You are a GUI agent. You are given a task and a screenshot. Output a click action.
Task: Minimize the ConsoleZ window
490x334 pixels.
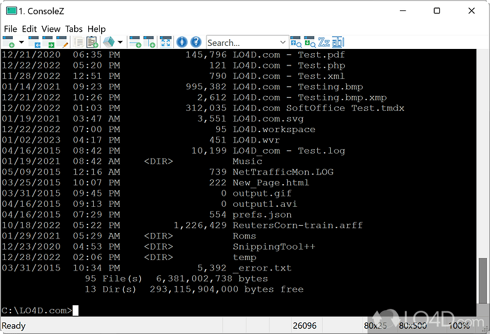click(x=403, y=11)
